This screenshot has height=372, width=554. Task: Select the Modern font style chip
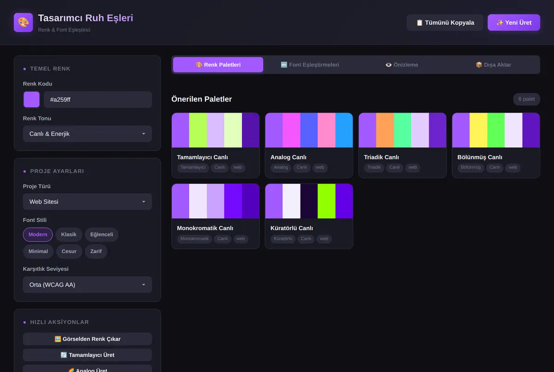pyautogui.click(x=38, y=234)
